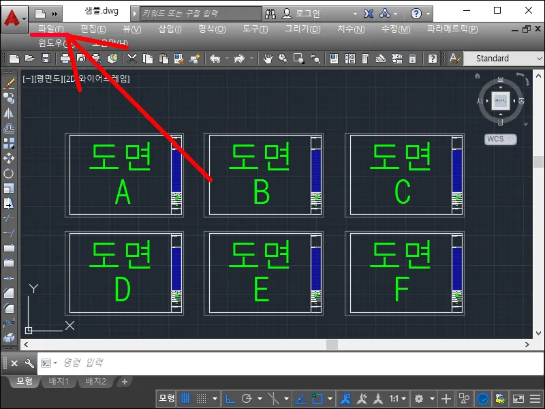Image resolution: width=545 pixels, height=409 pixels.
Task: Open the 삽입(I) Insert menu
Action: point(170,29)
